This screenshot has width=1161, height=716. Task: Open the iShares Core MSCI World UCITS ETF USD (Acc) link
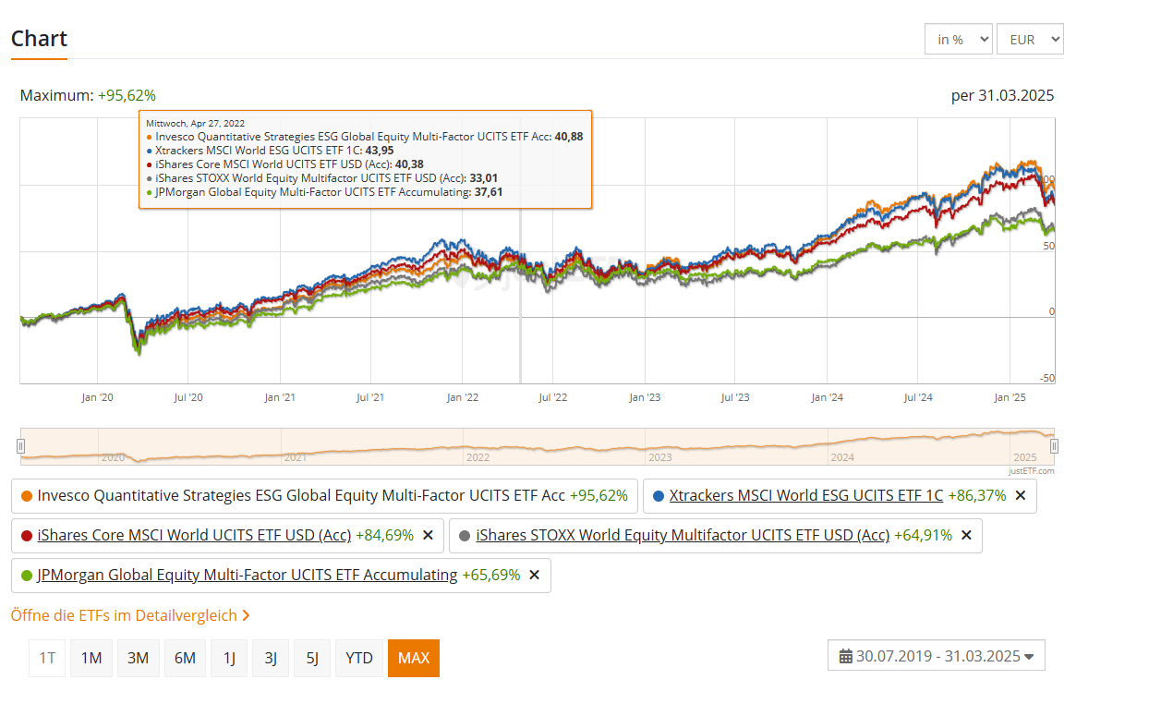195,536
